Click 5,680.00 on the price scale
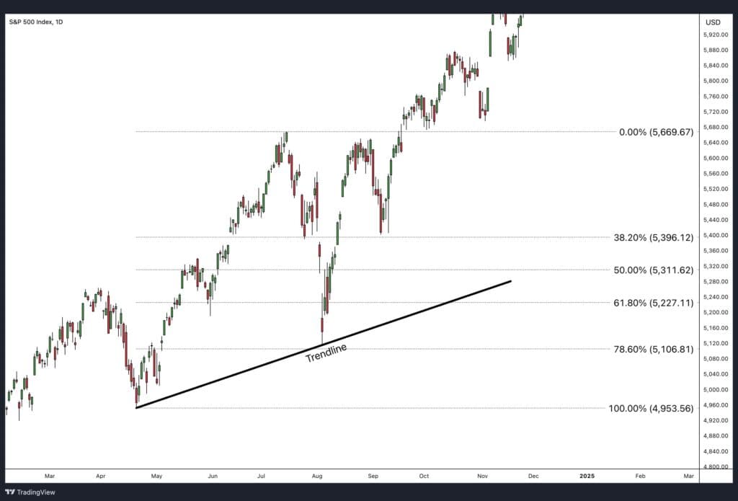 tap(716, 127)
